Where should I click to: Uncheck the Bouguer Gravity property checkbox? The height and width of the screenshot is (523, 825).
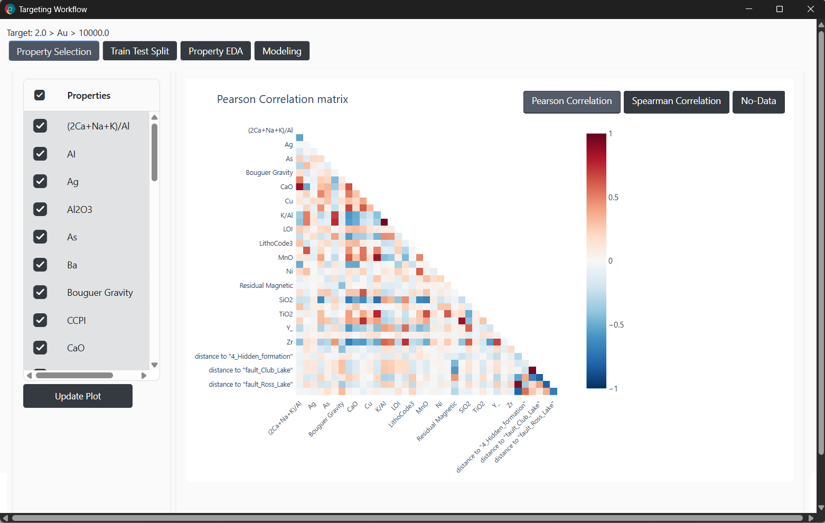[40, 292]
